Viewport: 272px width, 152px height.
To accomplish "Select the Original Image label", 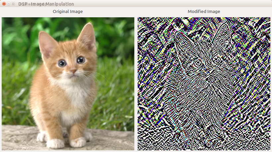I will pyautogui.click(x=68, y=12).
